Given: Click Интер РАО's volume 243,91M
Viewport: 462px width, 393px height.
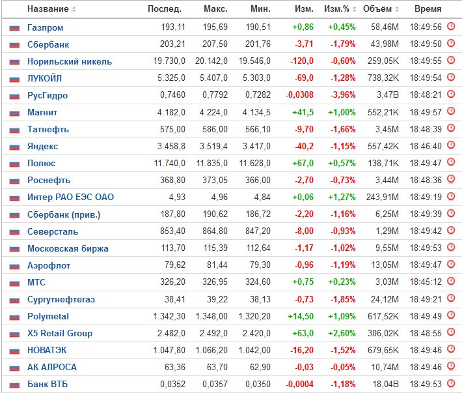Looking at the screenshot, I should (383, 197).
